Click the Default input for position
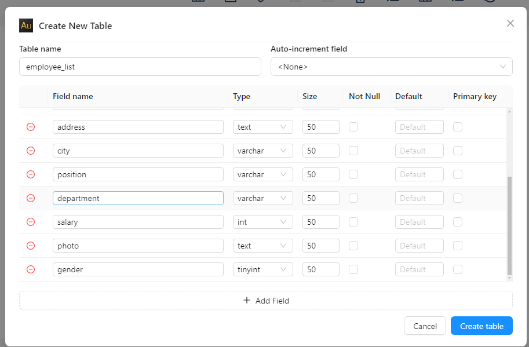529x347 pixels. tap(419, 174)
